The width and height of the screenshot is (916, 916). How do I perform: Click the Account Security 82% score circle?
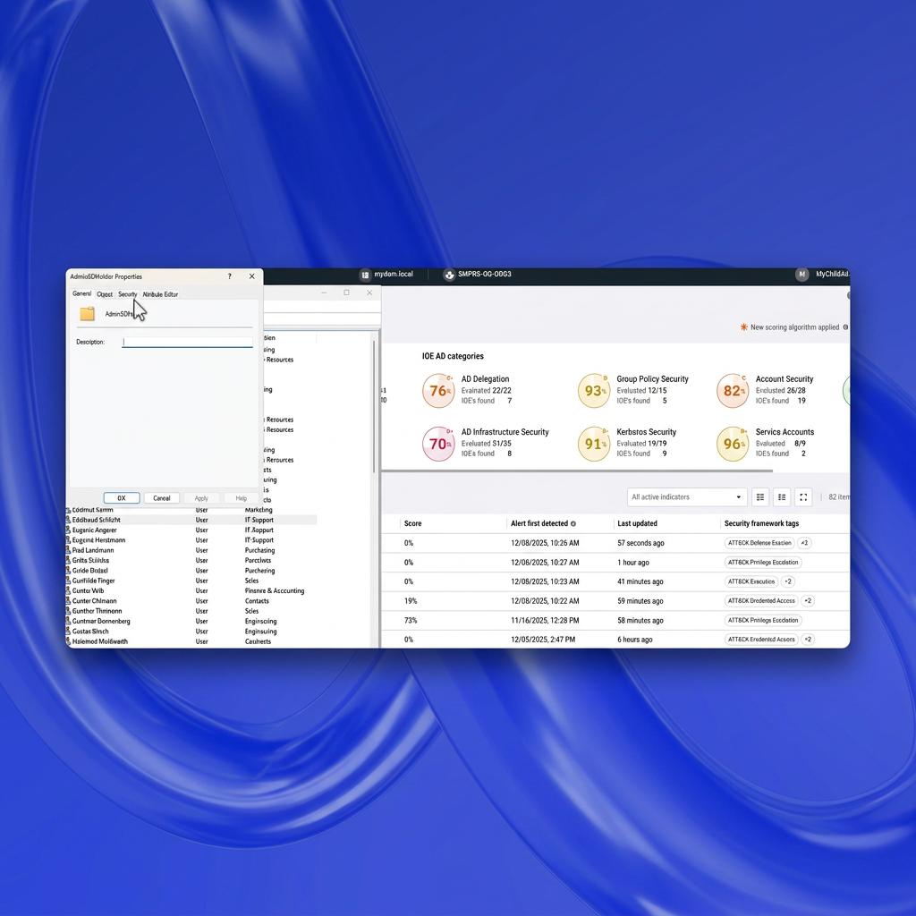point(733,391)
